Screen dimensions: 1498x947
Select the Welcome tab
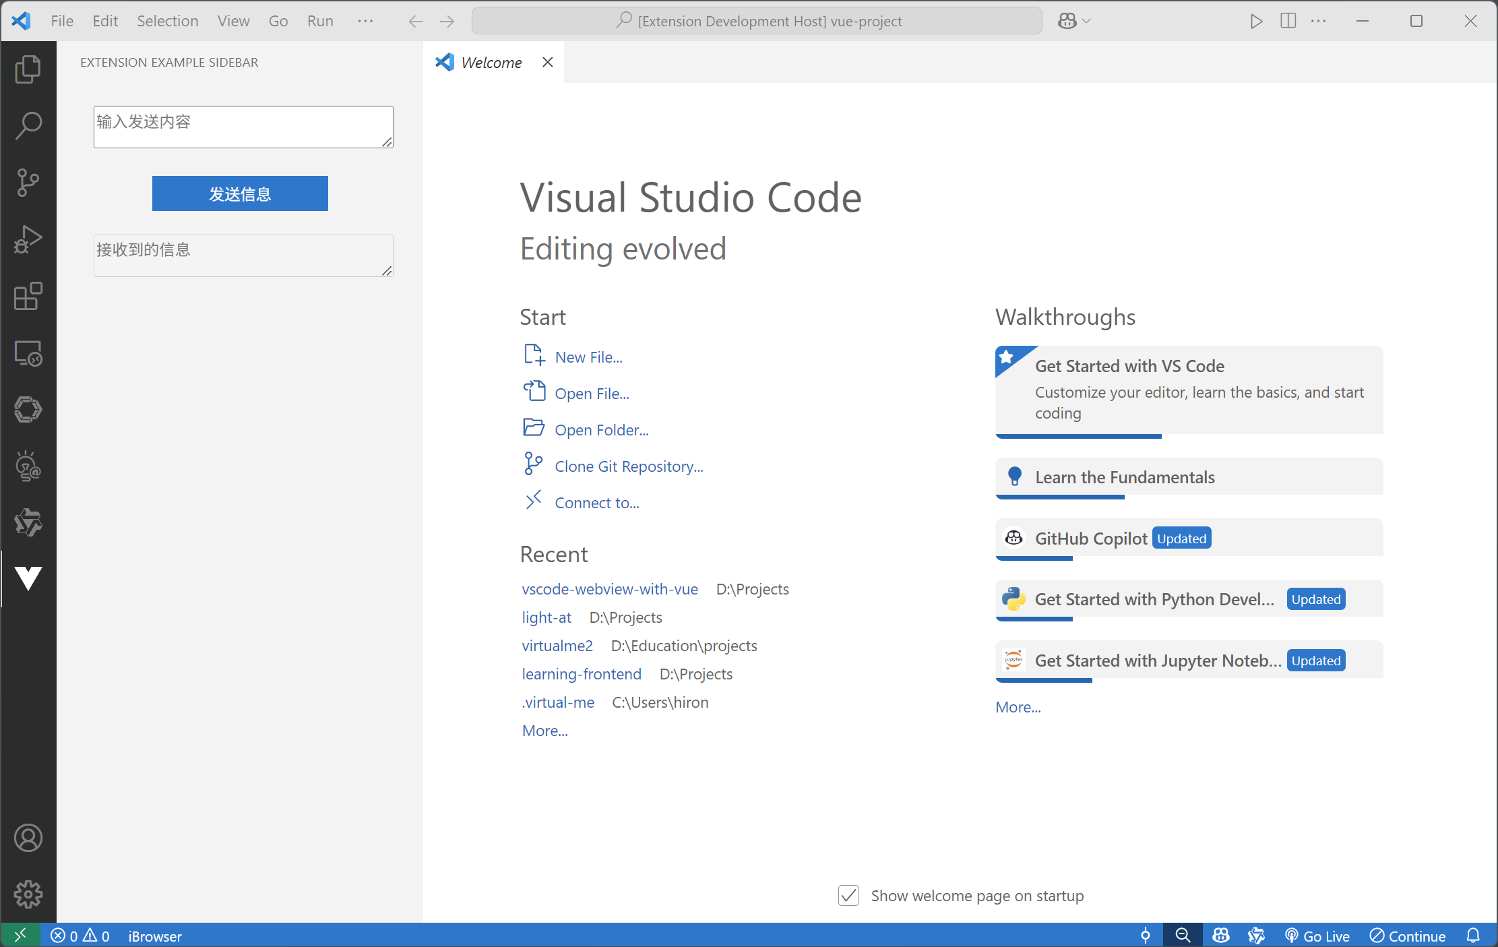click(491, 63)
